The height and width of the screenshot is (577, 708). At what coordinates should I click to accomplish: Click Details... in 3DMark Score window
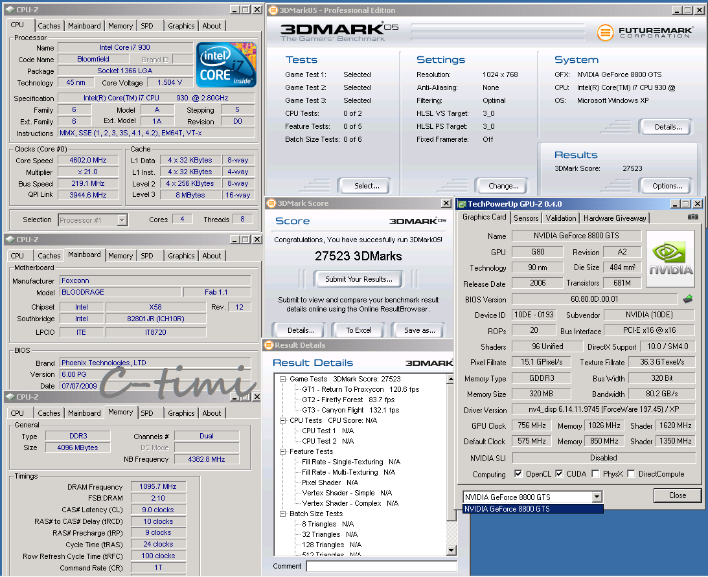click(x=301, y=330)
